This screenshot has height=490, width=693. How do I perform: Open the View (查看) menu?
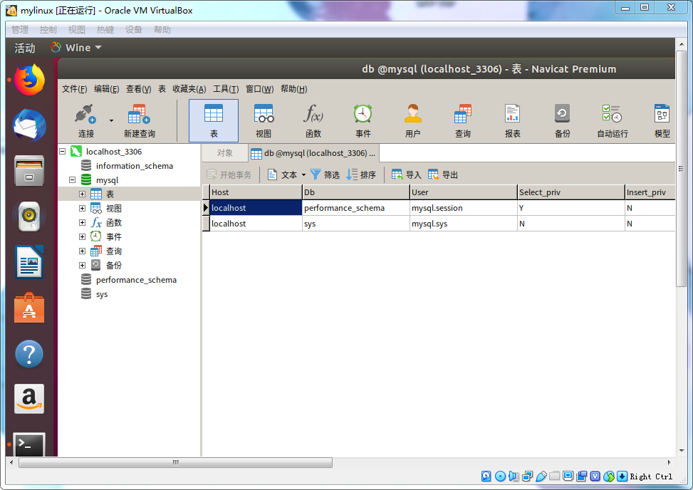[x=139, y=89]
